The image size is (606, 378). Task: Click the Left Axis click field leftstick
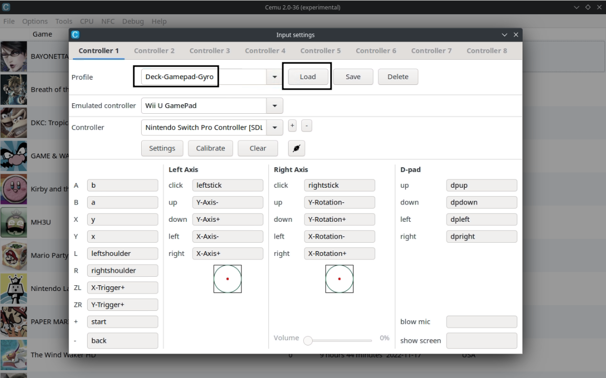pyautogui.click(x=228, y=186)
